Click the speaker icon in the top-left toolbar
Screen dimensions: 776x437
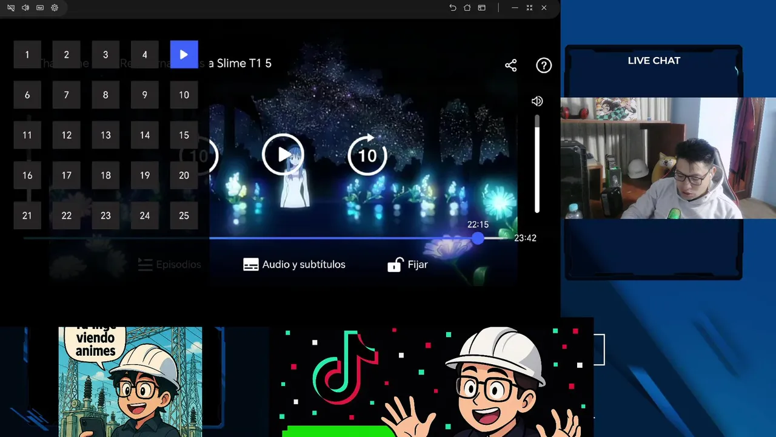(25, 8)
